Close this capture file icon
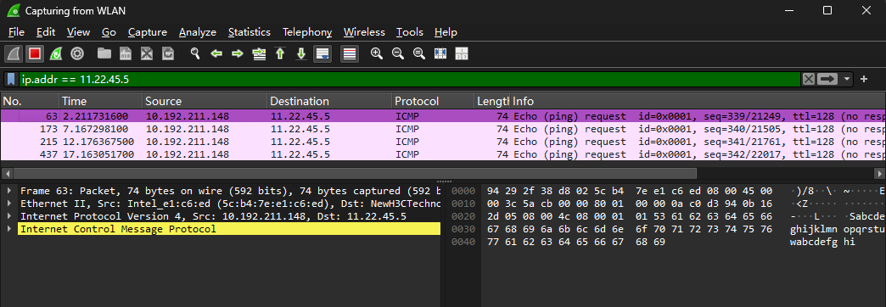The image size is (886, 307). [147, 53]
